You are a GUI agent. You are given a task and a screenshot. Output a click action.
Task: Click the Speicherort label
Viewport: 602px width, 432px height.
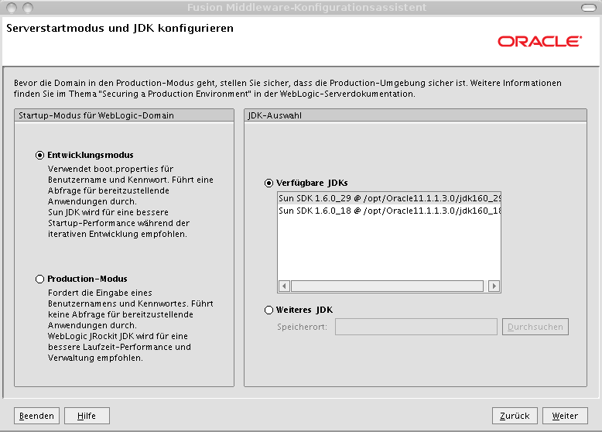pos(302,327)
